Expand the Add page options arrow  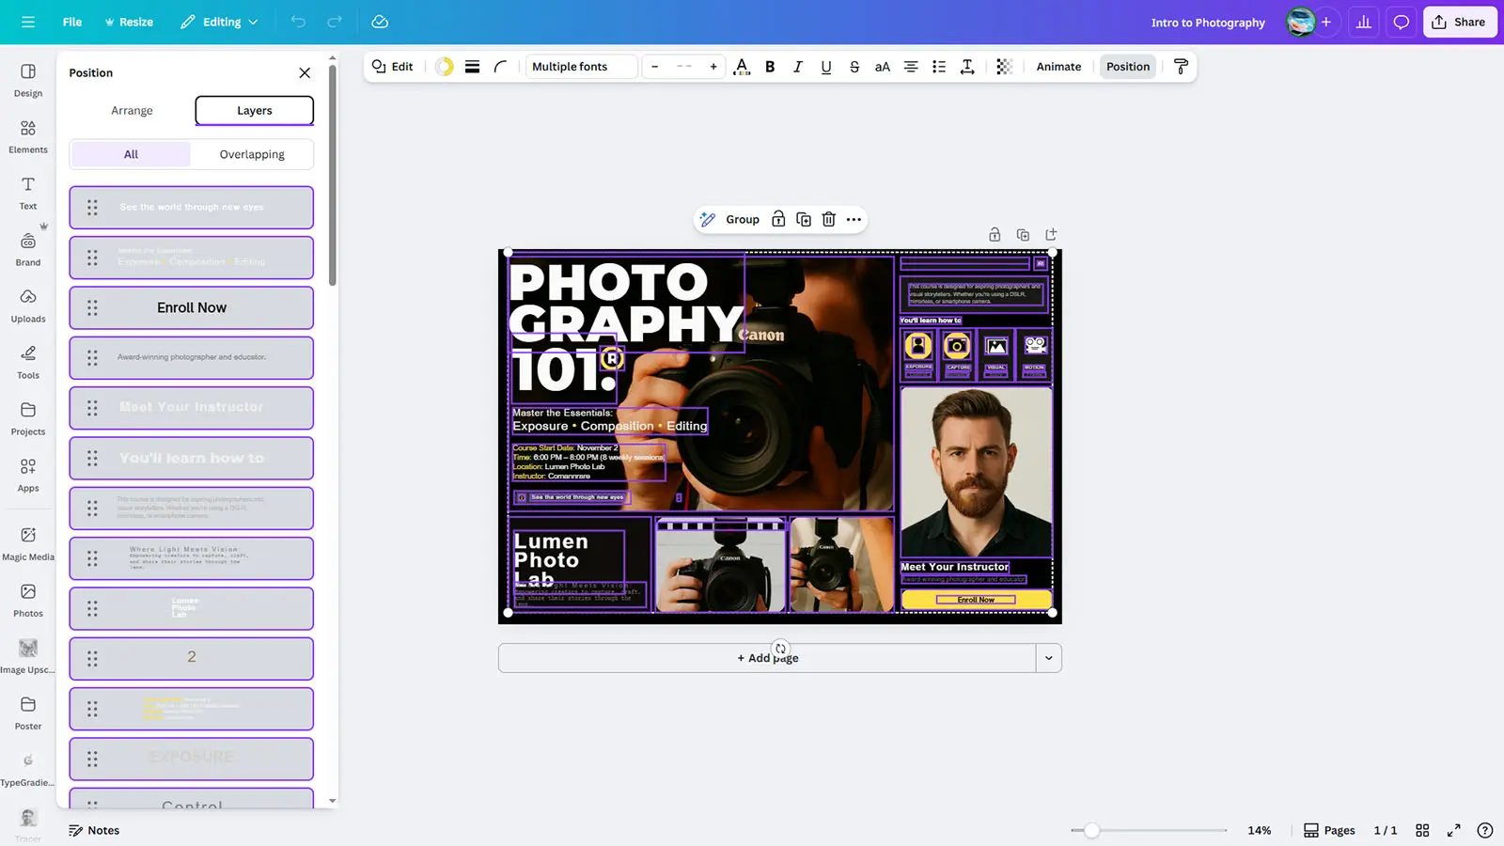(1048, 658)
